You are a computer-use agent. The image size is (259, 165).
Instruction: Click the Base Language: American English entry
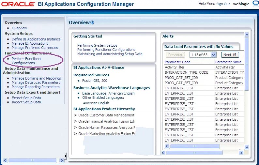[x=108, y=93]
